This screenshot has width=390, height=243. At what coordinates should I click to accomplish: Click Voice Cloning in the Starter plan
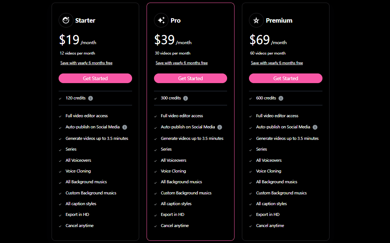pos(78,171)
